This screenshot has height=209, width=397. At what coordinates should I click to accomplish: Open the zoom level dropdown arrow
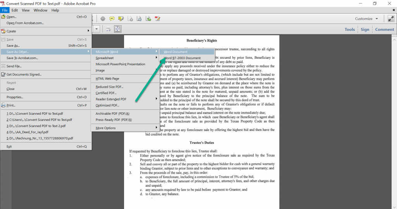[97, 29]
